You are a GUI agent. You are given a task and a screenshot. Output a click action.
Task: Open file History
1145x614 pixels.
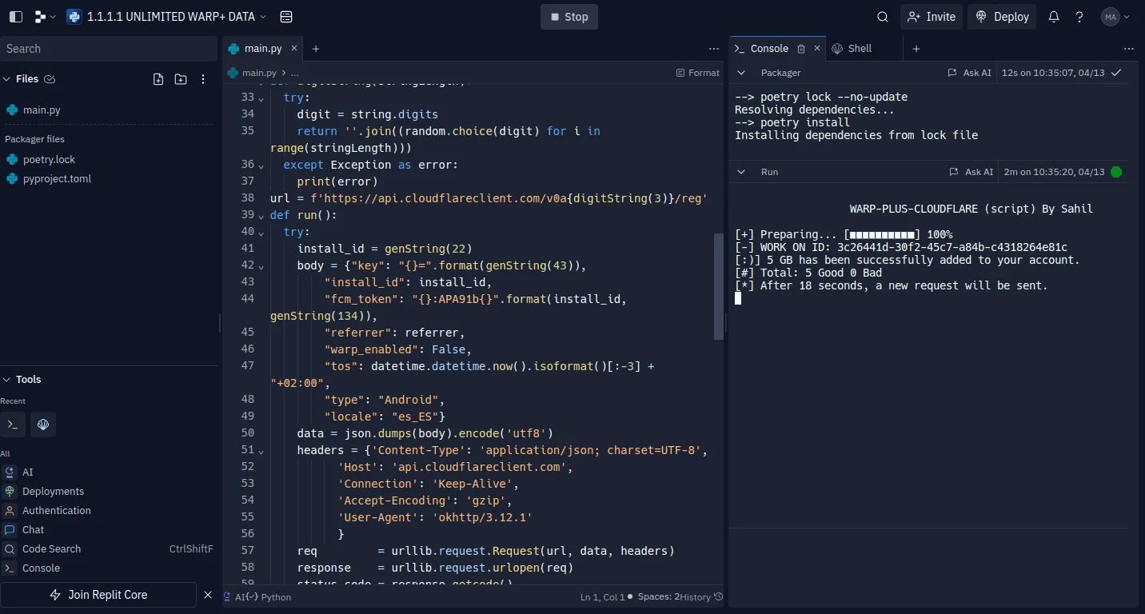[x=702, y=597]
